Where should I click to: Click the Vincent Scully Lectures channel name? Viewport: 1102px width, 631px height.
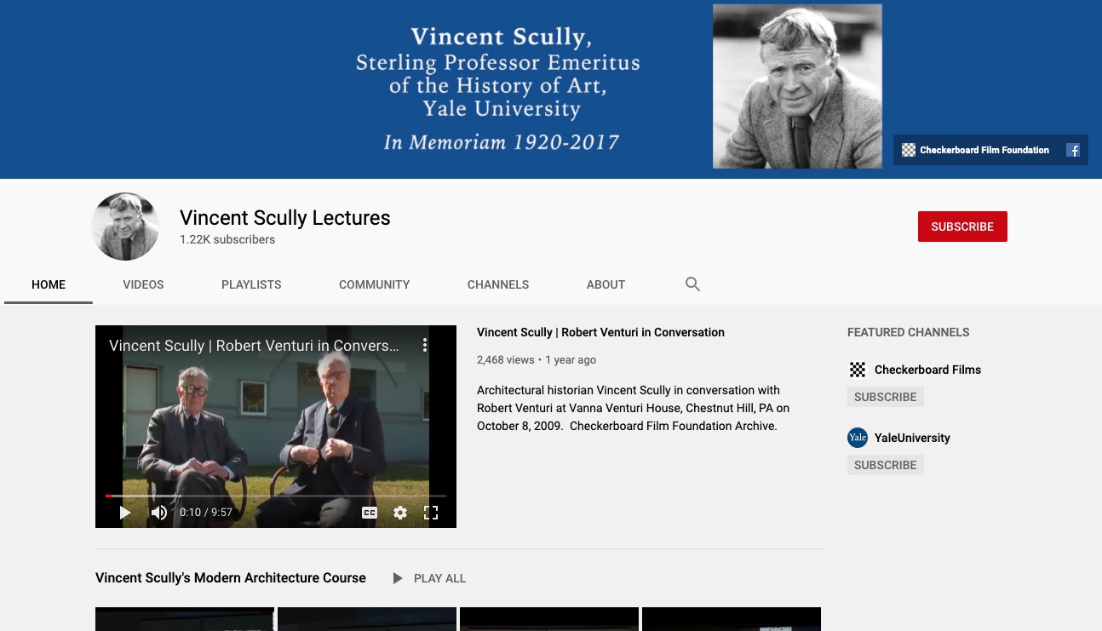(284, 218)
